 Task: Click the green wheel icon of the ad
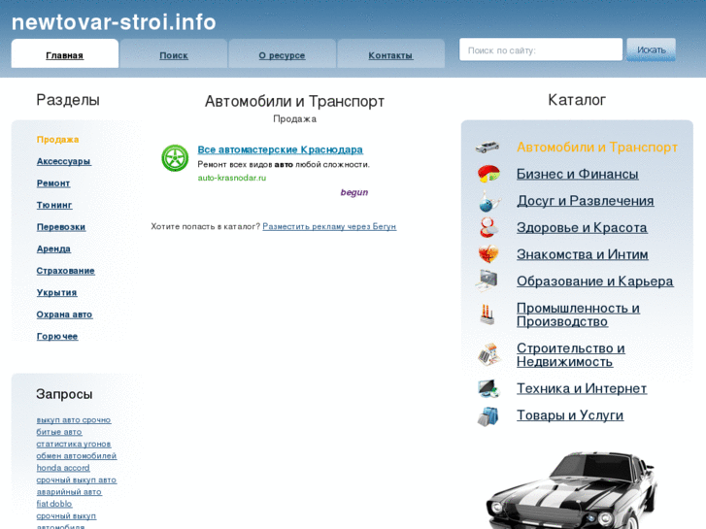[175, 158]
